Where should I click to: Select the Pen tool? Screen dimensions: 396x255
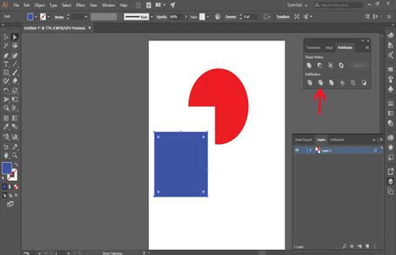point(6,56)
